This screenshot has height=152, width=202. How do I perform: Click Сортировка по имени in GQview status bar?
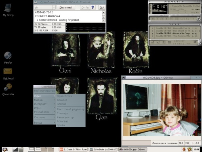[x=165, y=143]
